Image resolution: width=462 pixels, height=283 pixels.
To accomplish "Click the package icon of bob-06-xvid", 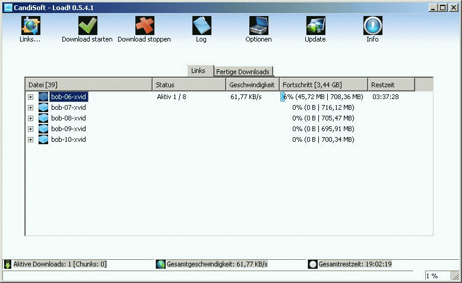I will [x=43, y=97].
